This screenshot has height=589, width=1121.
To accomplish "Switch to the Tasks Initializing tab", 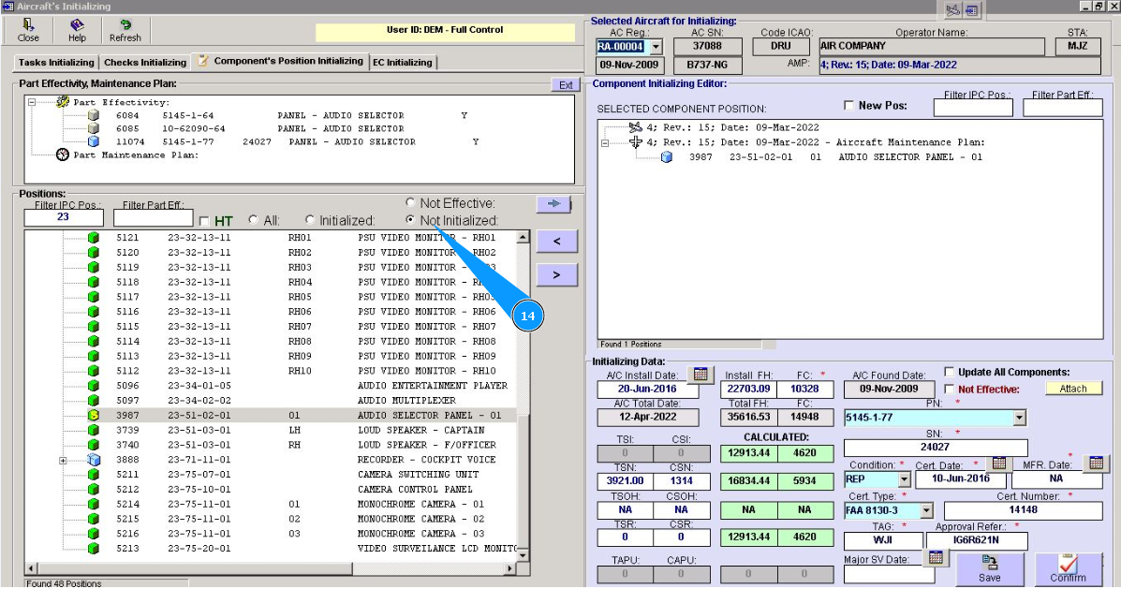I will click(56, 63).
